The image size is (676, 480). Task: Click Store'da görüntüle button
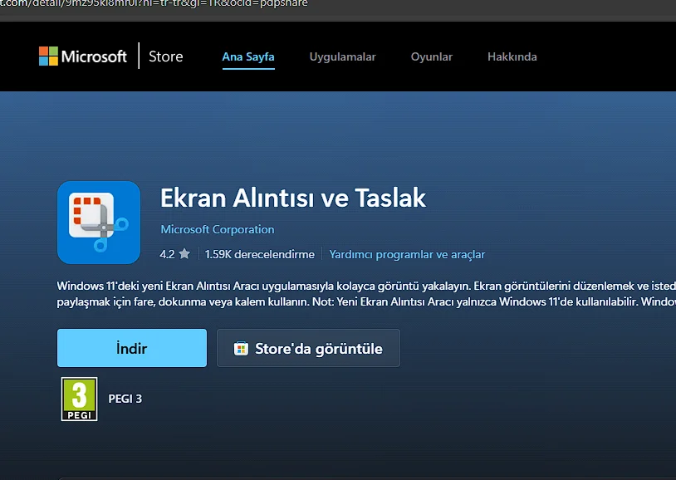pyautogui.click(x=308, y=348)
